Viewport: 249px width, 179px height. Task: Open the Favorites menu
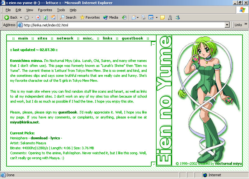pyautogui.click(x=45, y=10)
